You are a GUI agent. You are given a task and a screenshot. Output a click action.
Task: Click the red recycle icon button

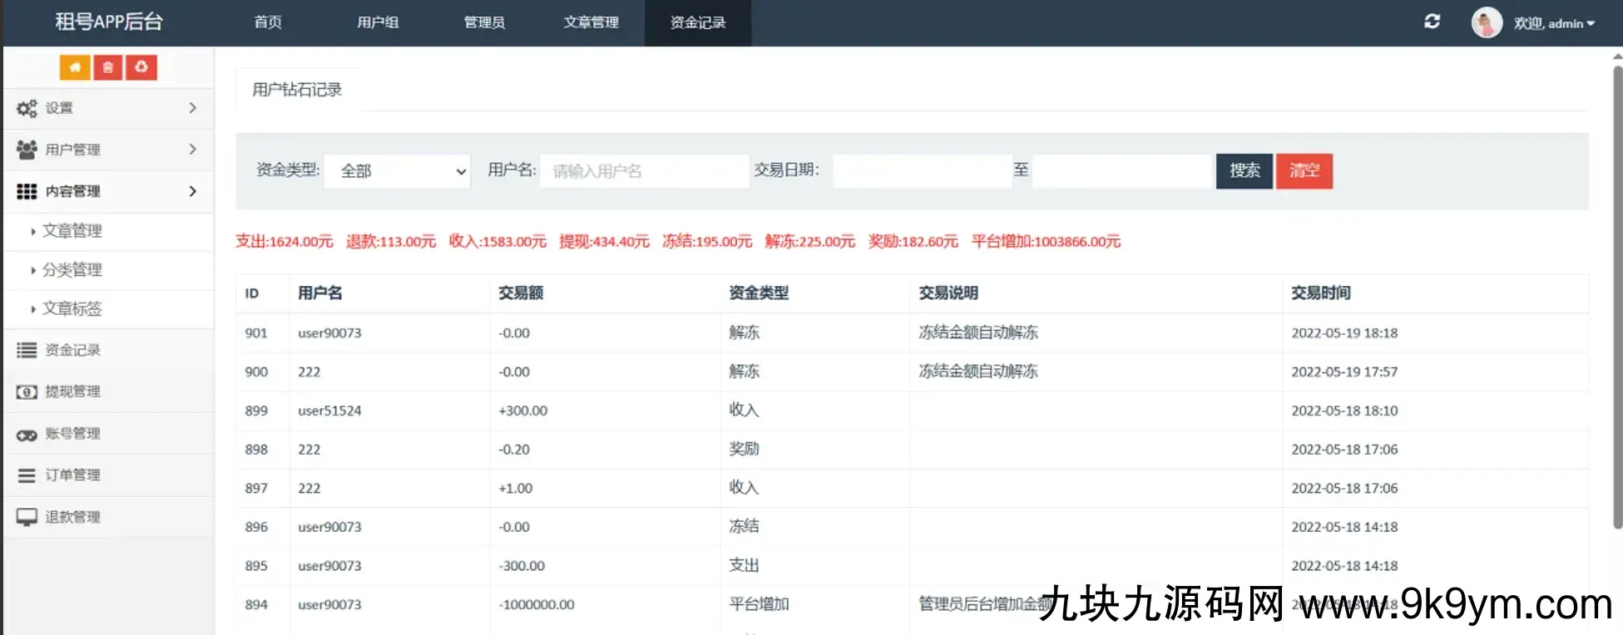point(141,67)
